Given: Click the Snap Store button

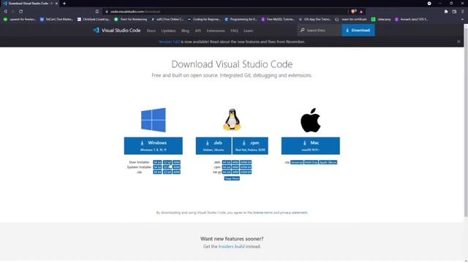Looking at the screenshot, I should pos(232,178).
